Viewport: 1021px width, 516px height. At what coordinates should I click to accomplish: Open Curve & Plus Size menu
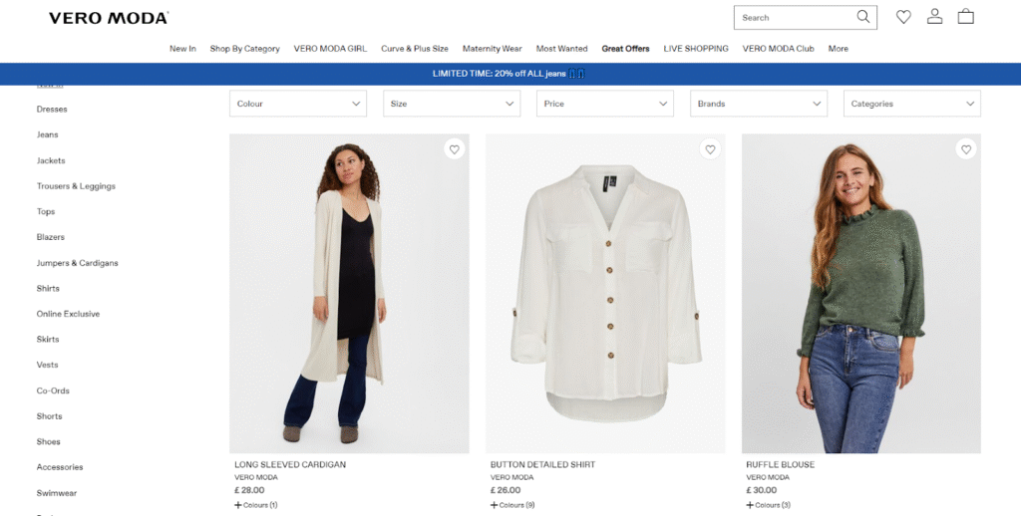coord(415,49)
